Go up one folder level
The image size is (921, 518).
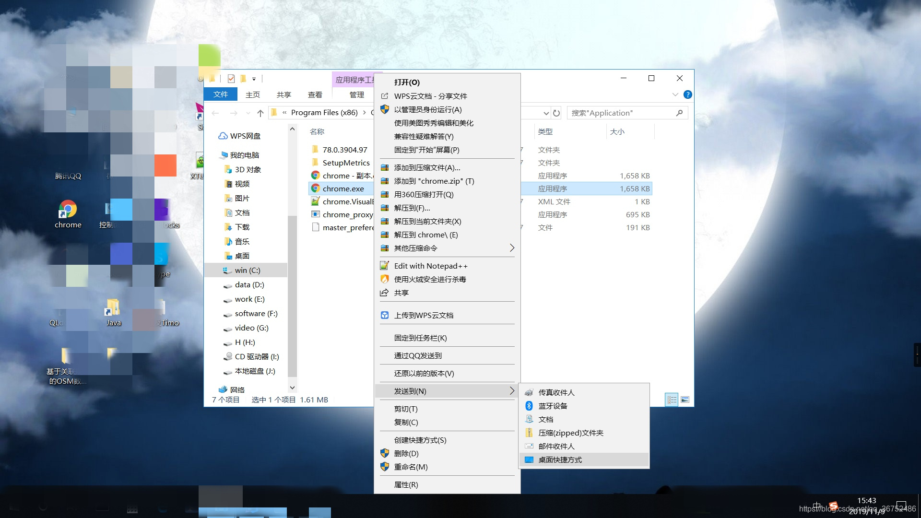click(260, 113)
